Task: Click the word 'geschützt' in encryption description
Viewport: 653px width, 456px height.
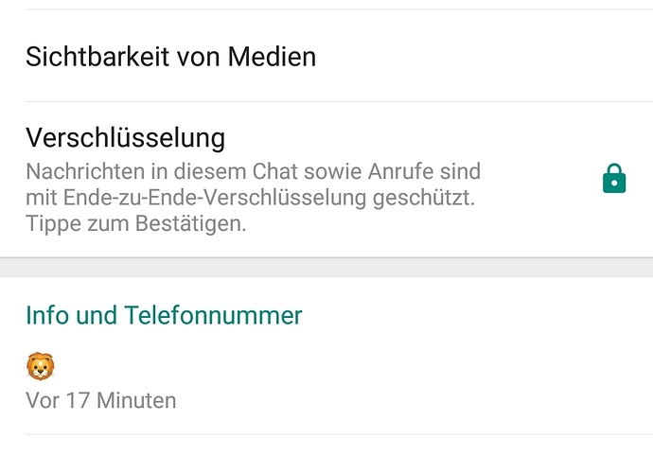Action: coord(421,198)
